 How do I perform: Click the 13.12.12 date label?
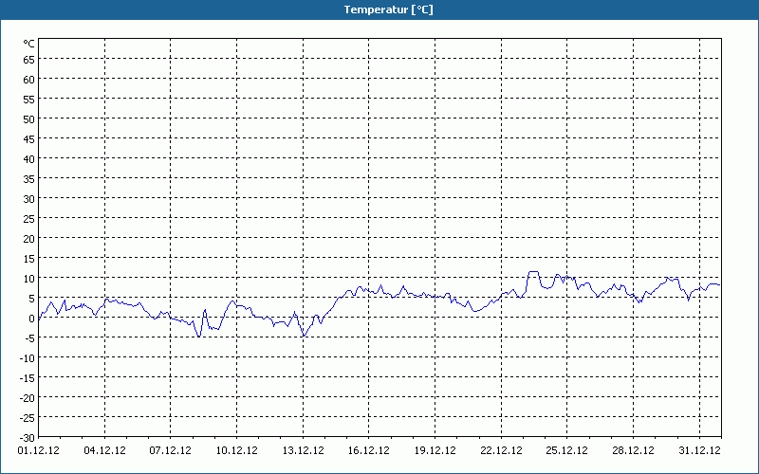(303, 450)
